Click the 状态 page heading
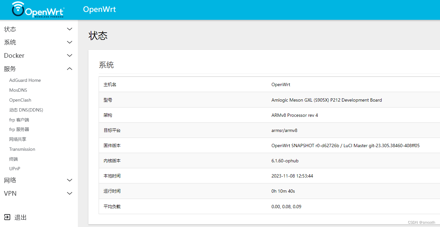 pos(98,36)
